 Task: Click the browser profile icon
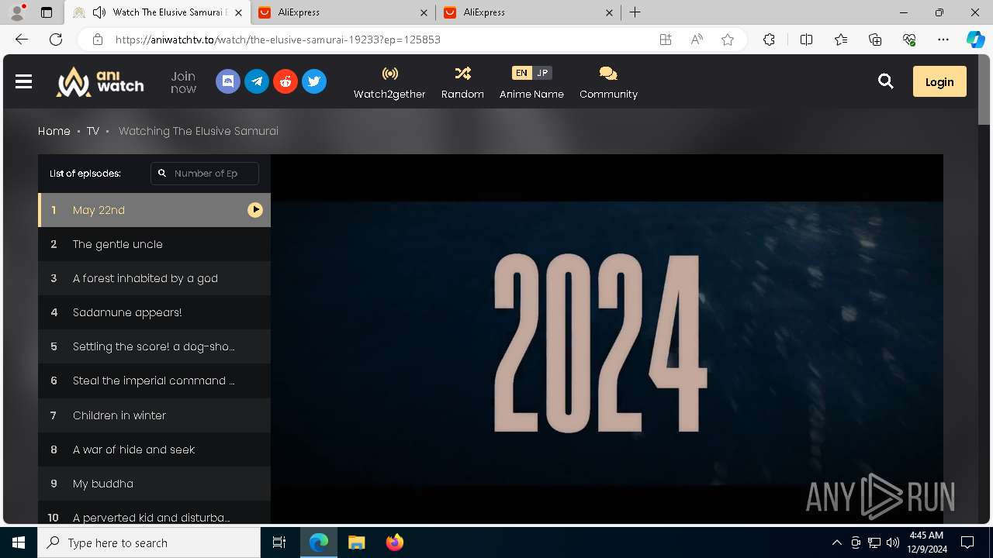pyautogui.click(x=17, y=12)
